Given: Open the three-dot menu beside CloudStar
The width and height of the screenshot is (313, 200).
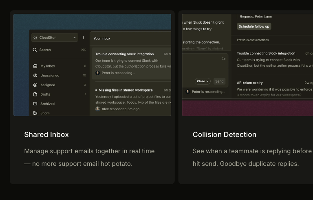Looking at the screenshot, I should pyautogui.click(x=84, y=37).
